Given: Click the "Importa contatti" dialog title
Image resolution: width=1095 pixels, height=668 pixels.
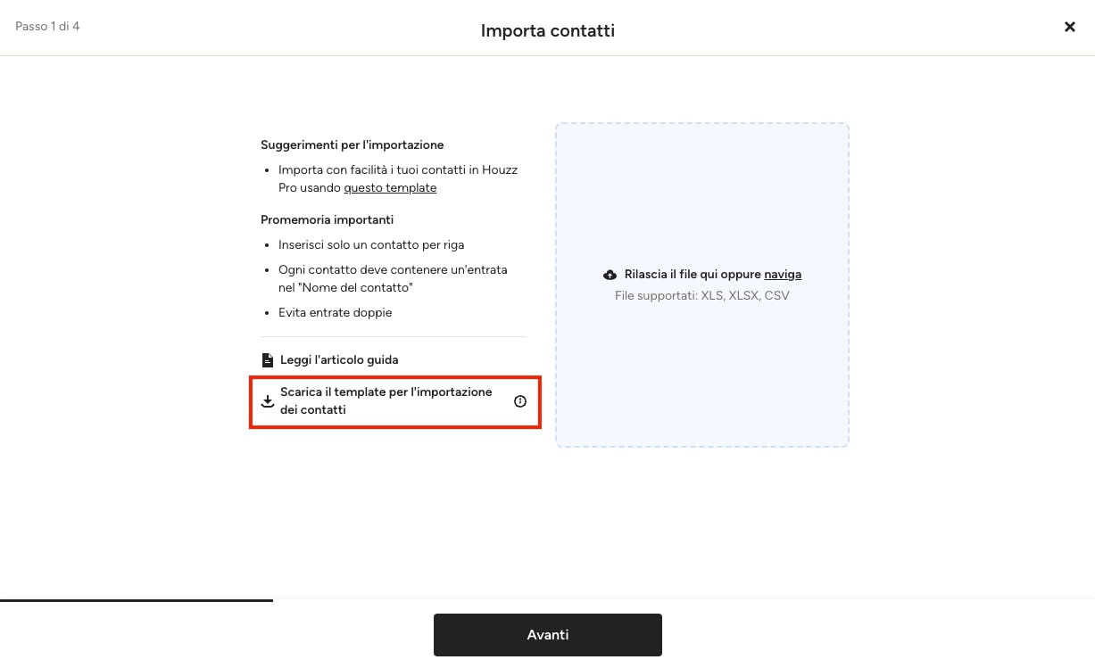Looking at the screenshot, I should (x=548, y=31).
